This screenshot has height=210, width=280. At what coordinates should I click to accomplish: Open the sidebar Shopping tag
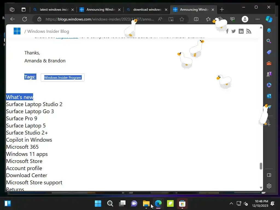269,52
